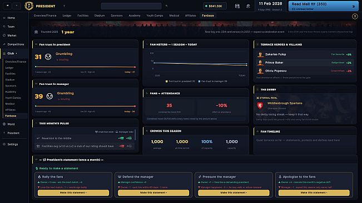Click the microphone icon on Apologise to the fans

(x=280, y=177)
